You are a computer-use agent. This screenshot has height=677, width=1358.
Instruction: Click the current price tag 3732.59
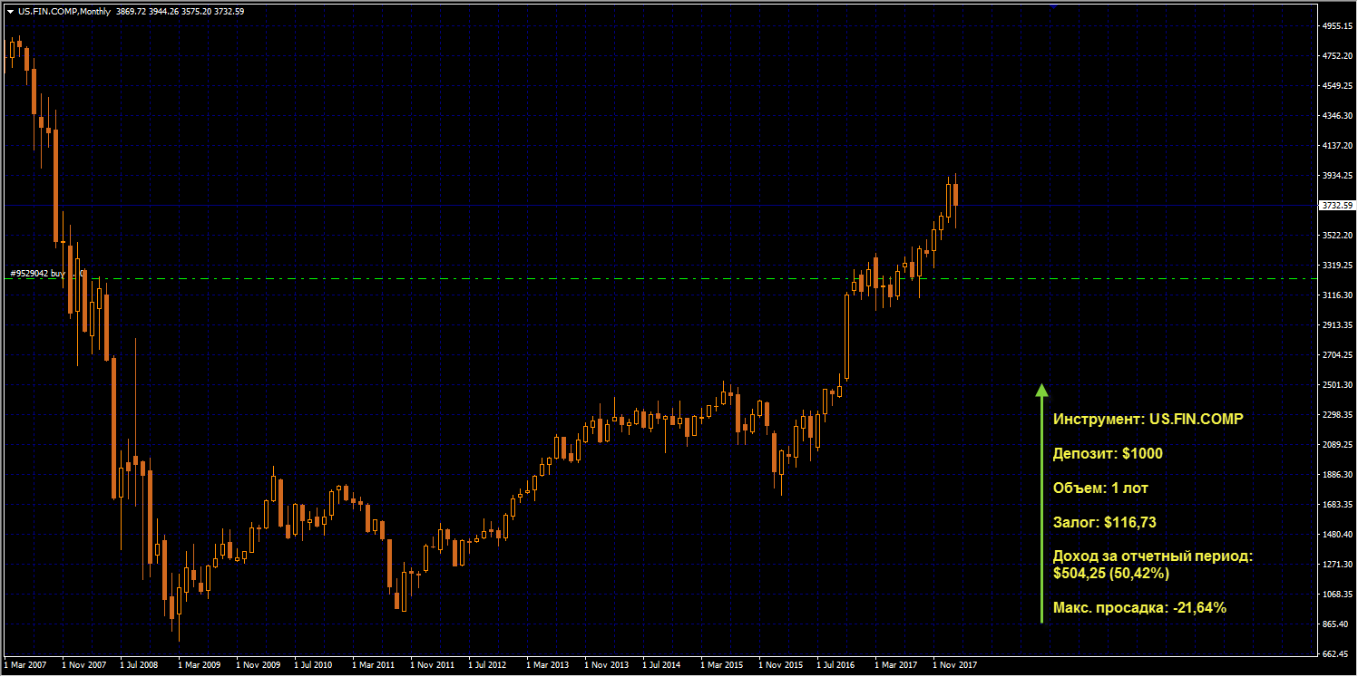coord(1337,206)
